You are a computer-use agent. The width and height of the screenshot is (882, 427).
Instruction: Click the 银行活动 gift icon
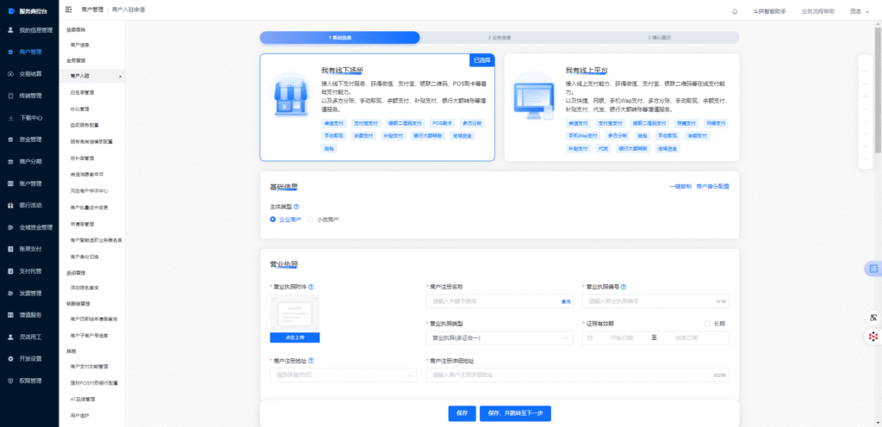10,205
